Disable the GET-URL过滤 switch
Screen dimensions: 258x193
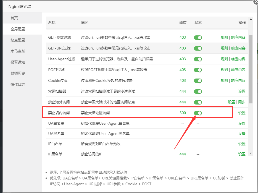pos(198,48)
